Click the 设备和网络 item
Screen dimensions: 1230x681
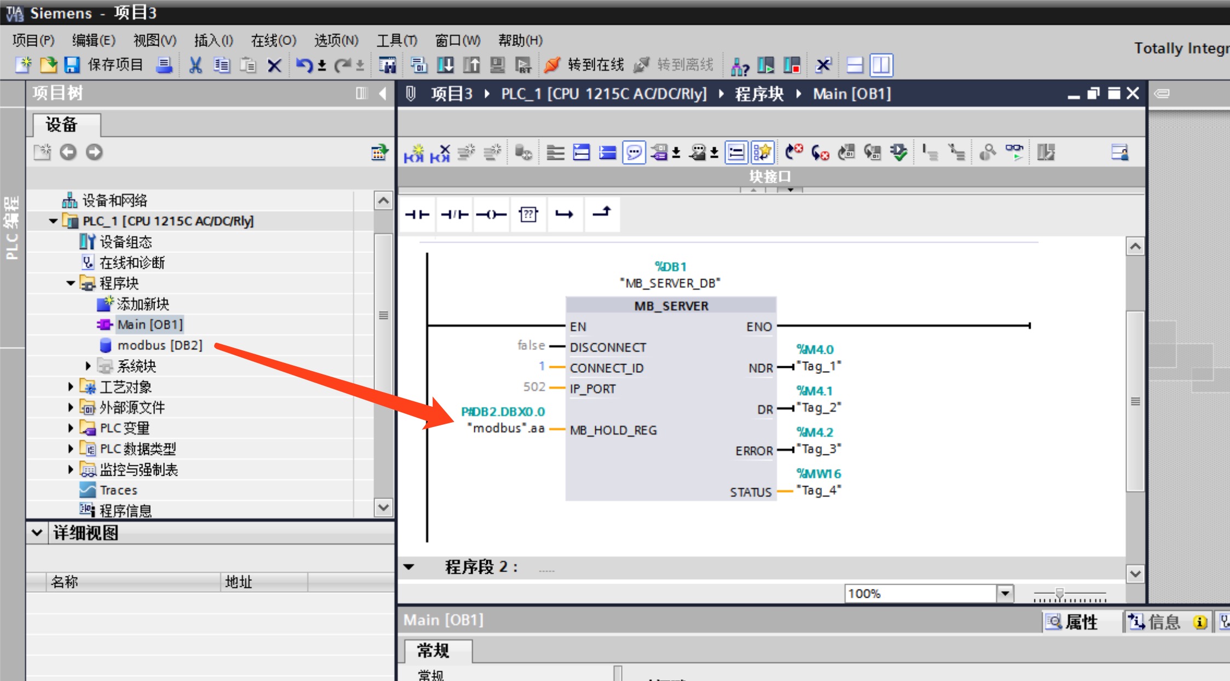pos(114,200)
